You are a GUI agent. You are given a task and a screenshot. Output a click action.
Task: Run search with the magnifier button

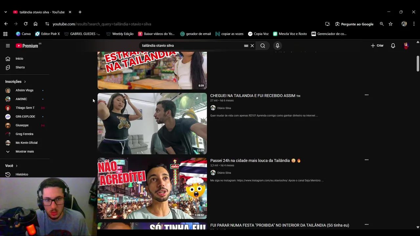[x=263, y=46]
